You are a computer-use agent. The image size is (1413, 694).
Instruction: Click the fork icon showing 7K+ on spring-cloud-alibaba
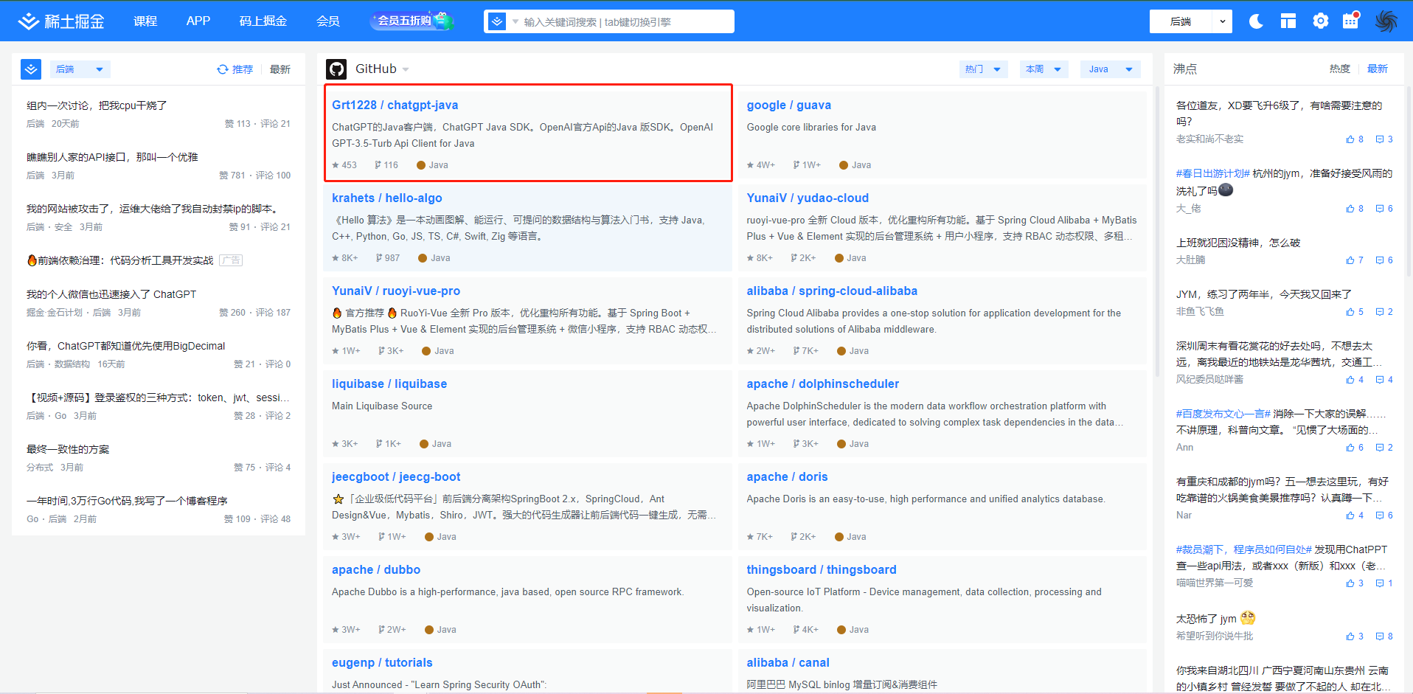point(796,351)
